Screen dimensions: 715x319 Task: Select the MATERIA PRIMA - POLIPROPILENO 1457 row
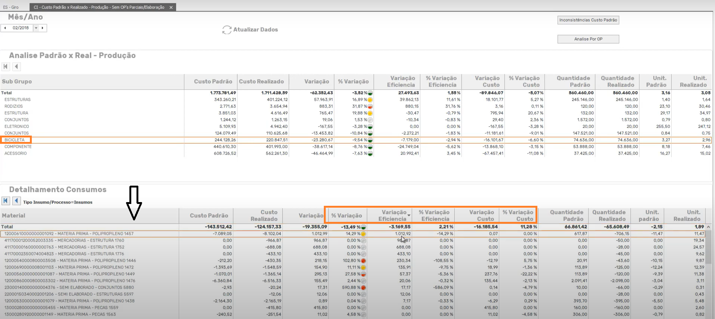click(353, 234)
